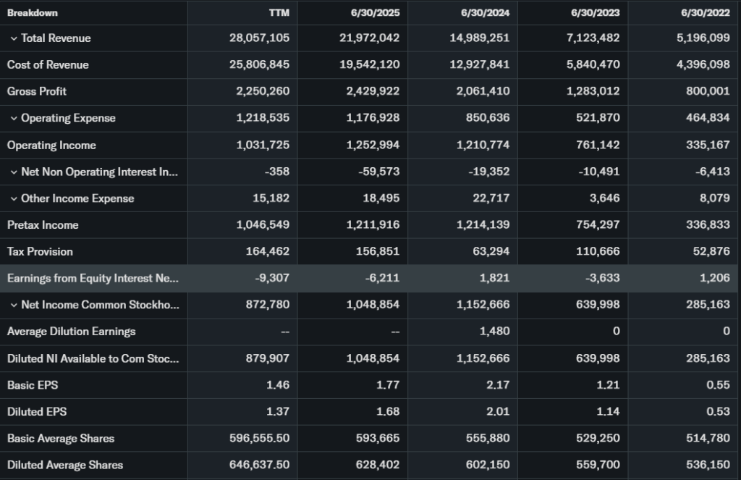Select the 6/30/2024 column header
Screen dimensions: 741x480
[x=486, y=12]
